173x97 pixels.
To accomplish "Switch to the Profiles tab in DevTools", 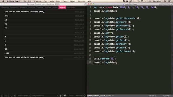I will (48, 7).
